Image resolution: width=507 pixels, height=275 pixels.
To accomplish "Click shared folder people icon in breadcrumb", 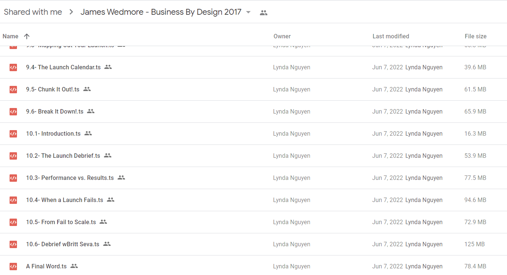I will (263, 13).
